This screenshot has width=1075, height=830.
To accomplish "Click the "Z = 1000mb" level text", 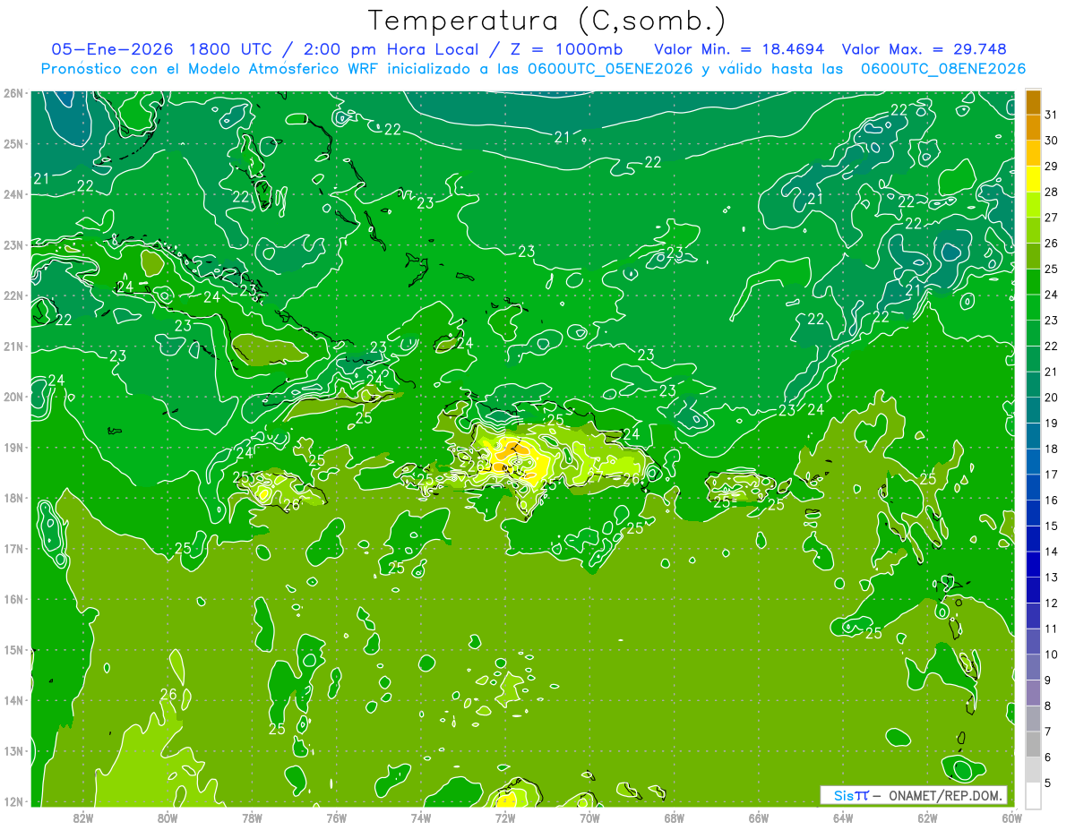I will (x=566, y=49).
